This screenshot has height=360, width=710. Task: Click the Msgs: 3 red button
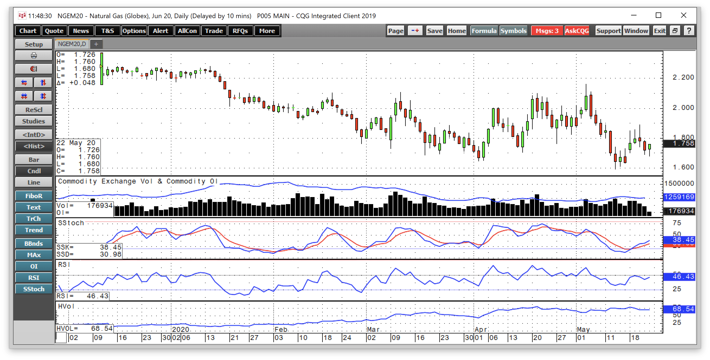[547, 31]
